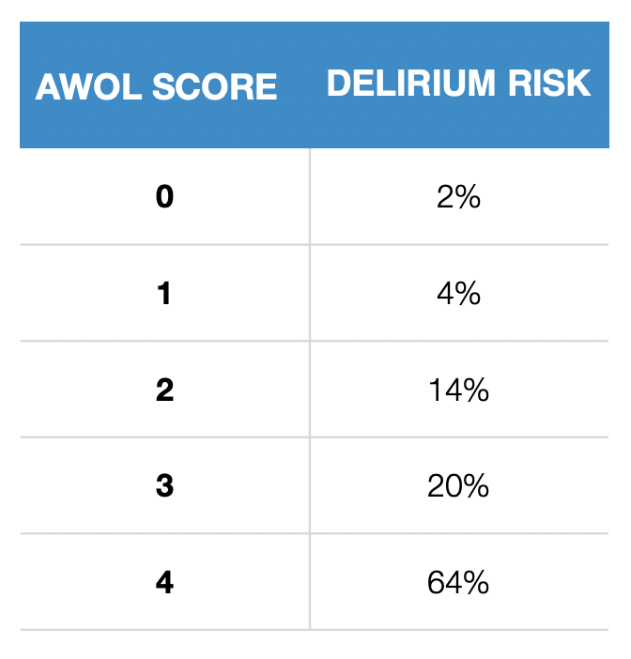Click the 2% delirium risk value

(x=459, y=198)
